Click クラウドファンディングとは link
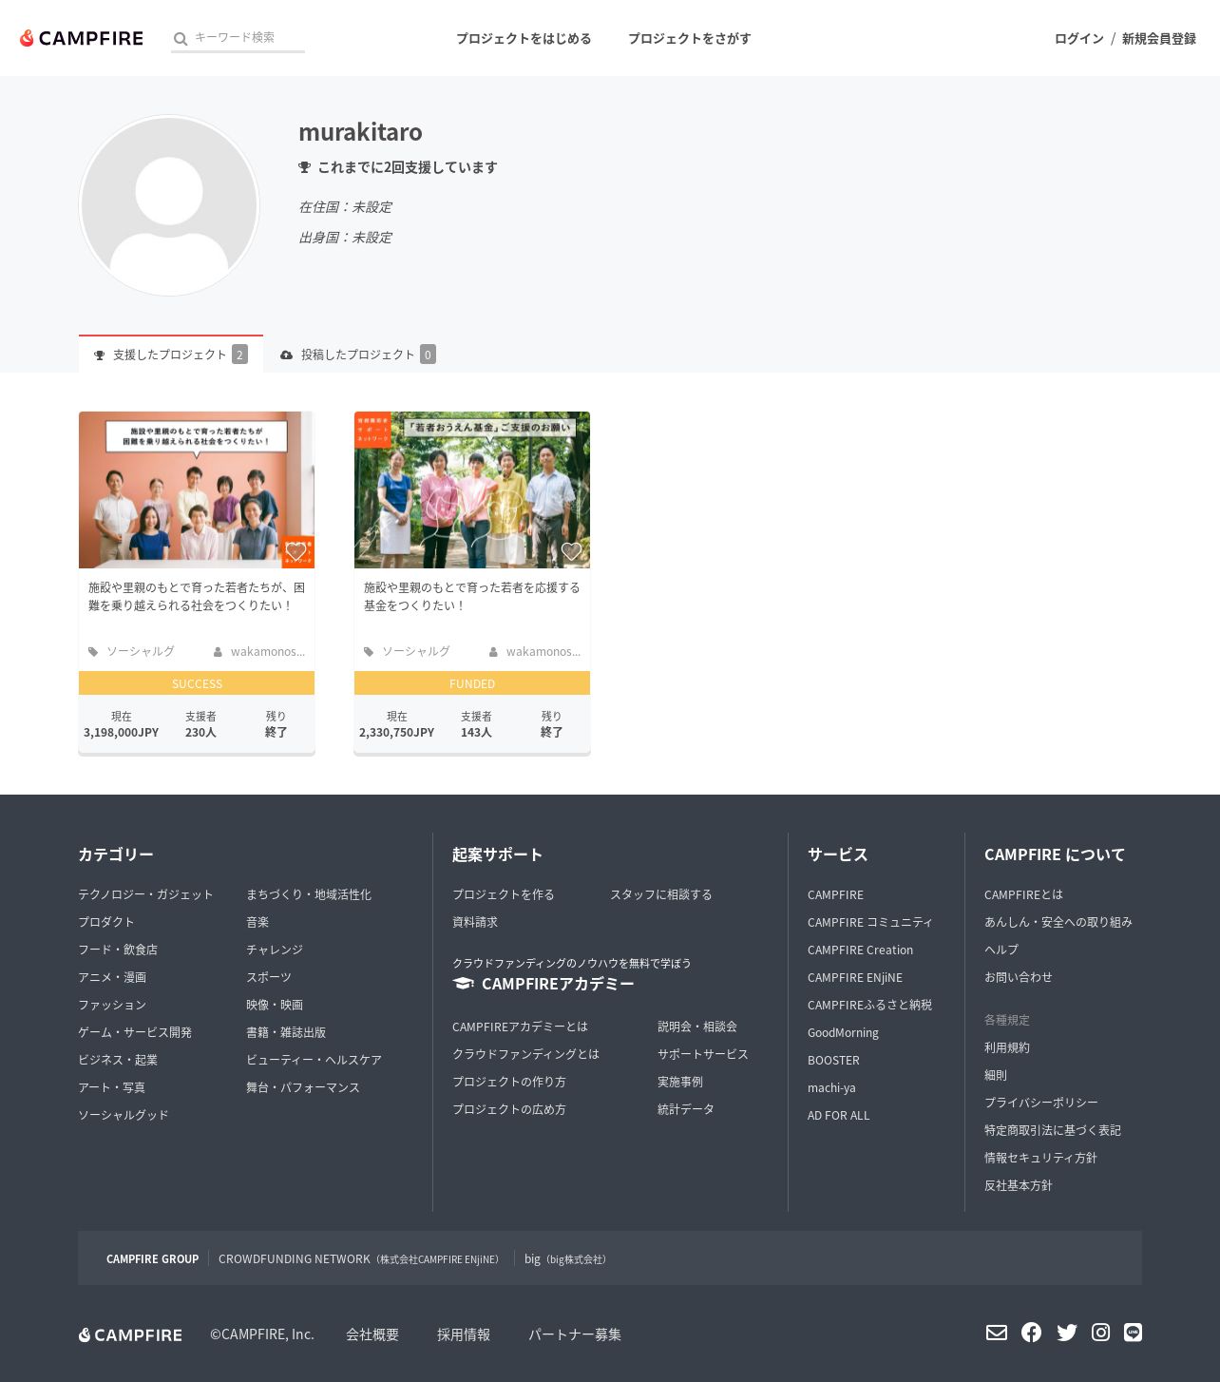Viewport: 1220px width, 1382px height. [x=525, y=1054]
